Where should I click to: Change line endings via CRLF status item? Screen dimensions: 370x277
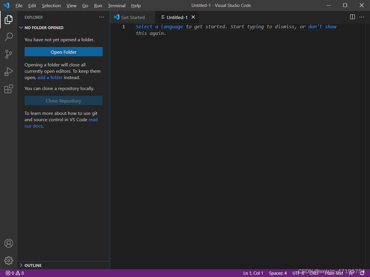coord(314,273)
